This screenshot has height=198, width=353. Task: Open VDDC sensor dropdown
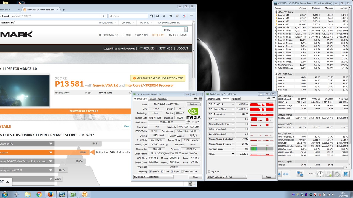[x=233, y=154]
